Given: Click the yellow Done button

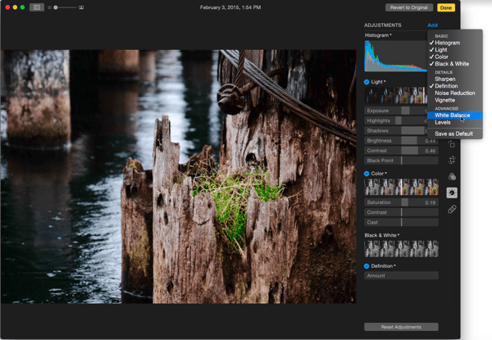Looking at the screenshot, I should point(446,7).
